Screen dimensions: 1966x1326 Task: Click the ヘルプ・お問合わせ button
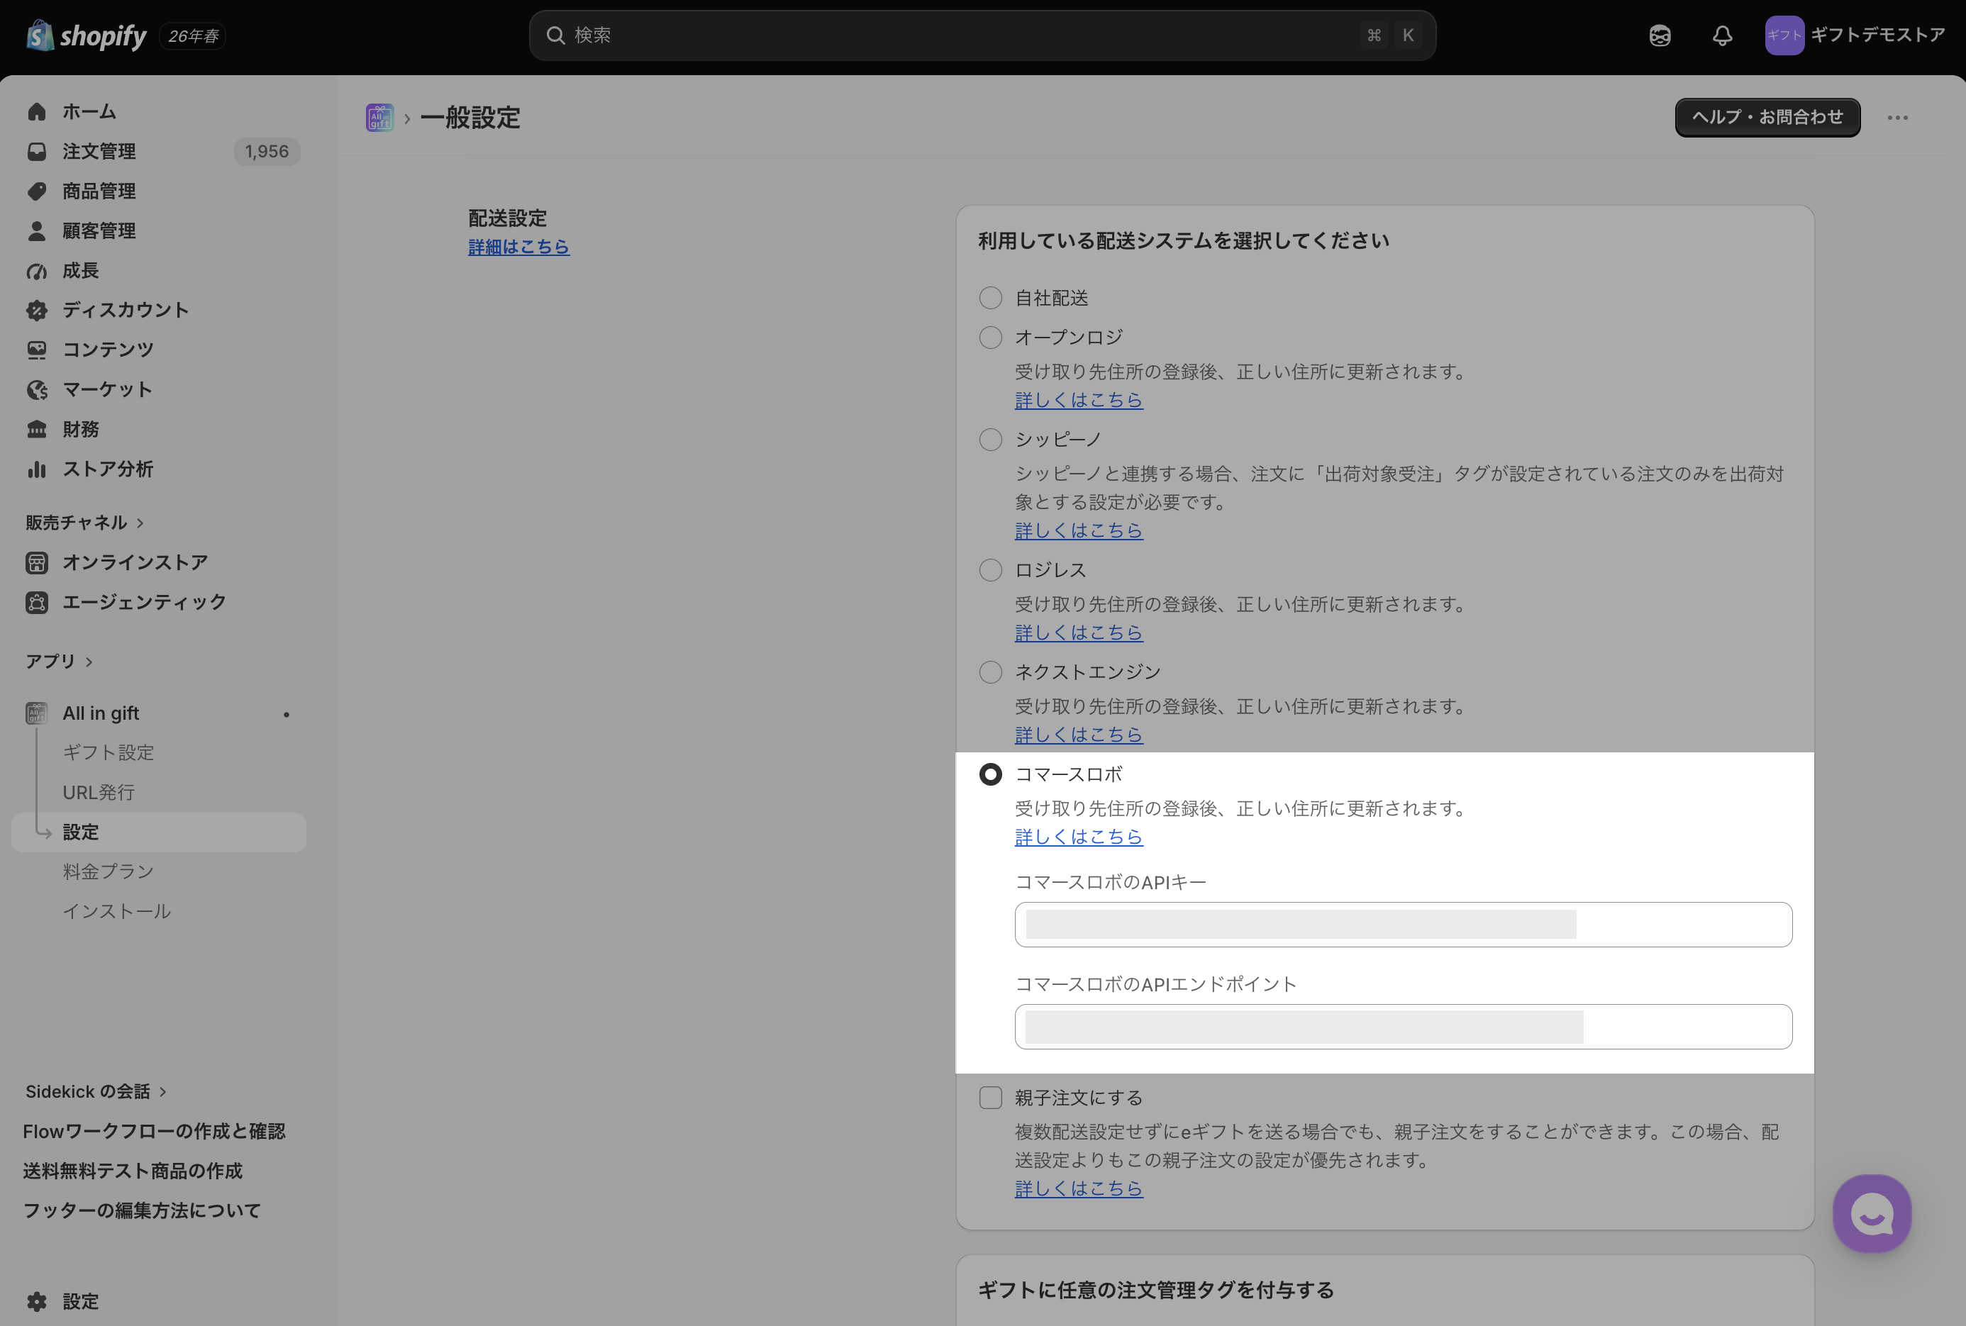point(1767,118)
